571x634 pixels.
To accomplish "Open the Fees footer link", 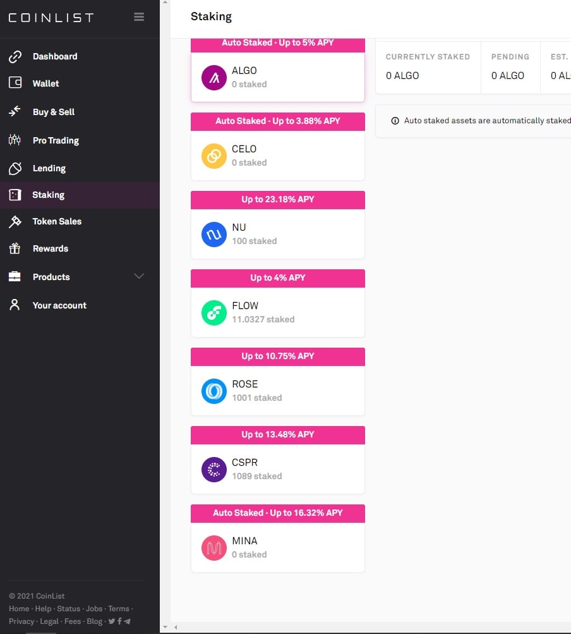I will point(73,621).
